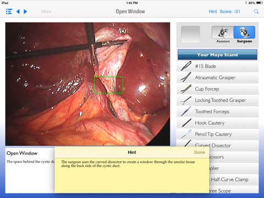Viewport: 264px width, 198px height.
Task: Tap the Score: -31 readout
Action: tap(230, 12)
